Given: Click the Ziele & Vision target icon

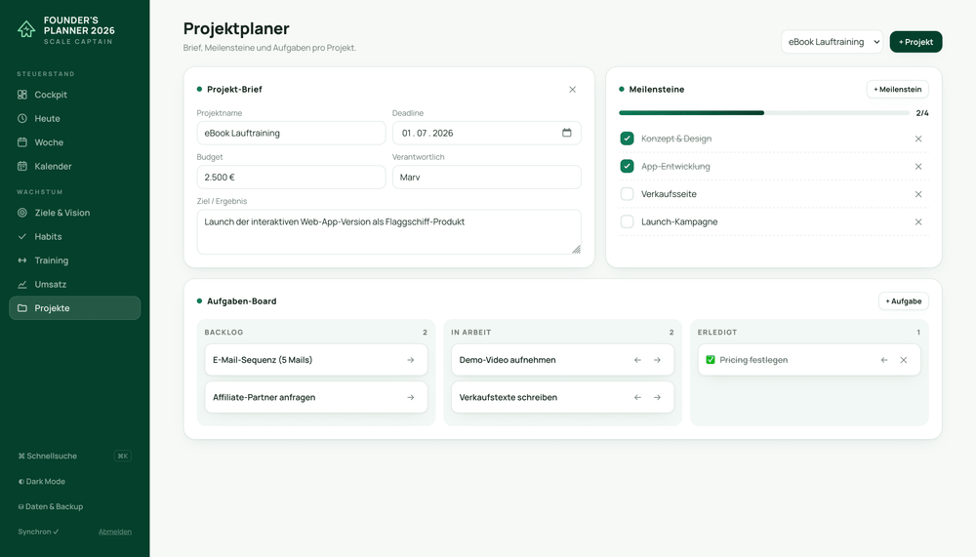Looking at the screenshot, I should click(22, 213).
